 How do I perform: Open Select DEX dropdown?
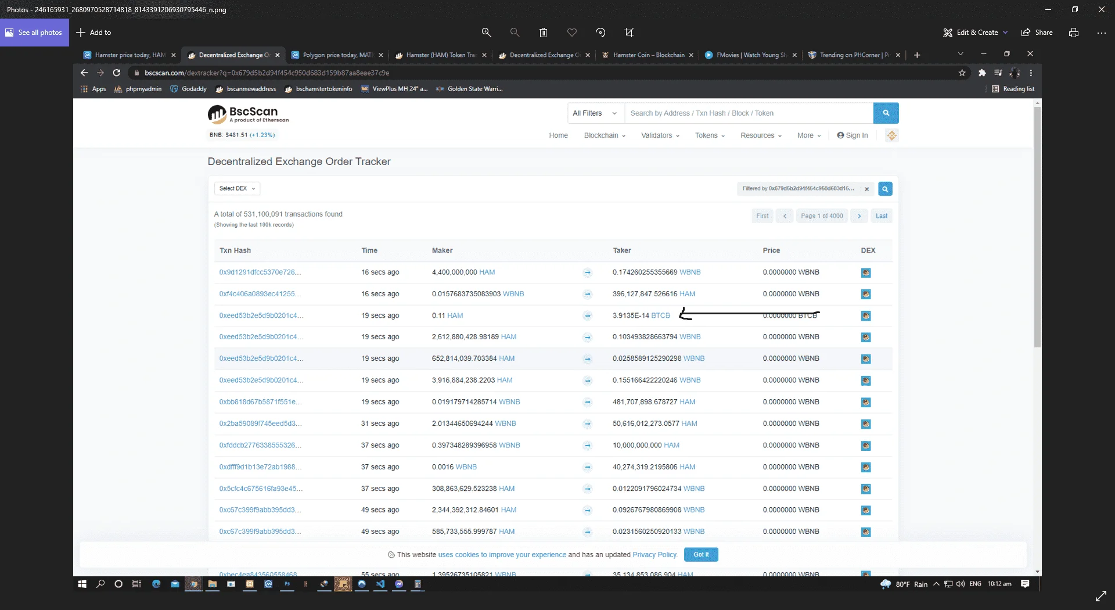pyautogui.click(x=237, y=188)
